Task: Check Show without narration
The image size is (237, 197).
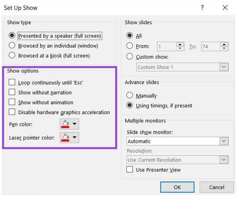Action: (x=12, y=92)
